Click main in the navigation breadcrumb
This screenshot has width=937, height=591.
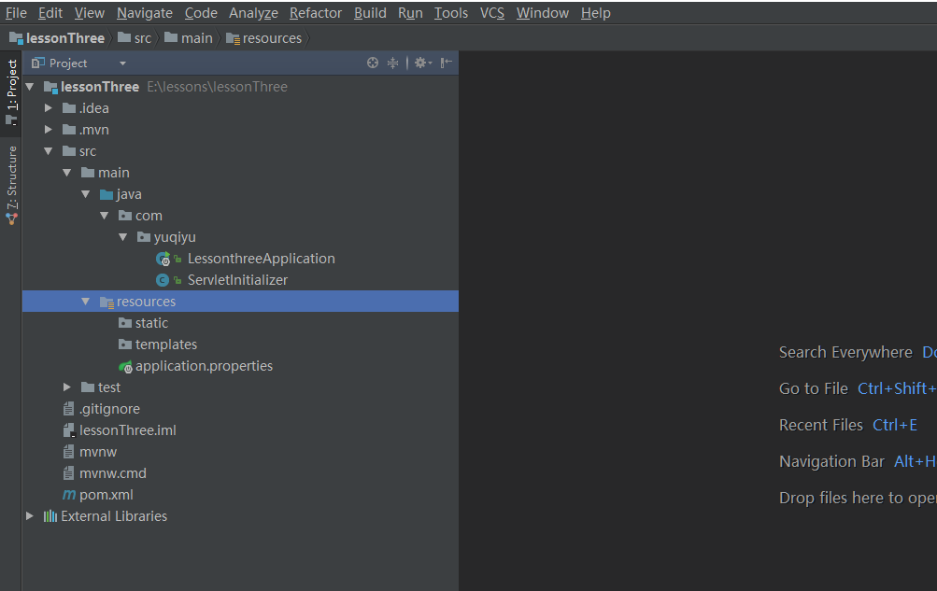(x=189, y=38)
